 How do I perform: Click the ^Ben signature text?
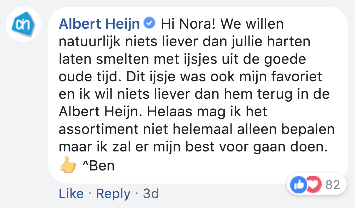coord(98,165)
